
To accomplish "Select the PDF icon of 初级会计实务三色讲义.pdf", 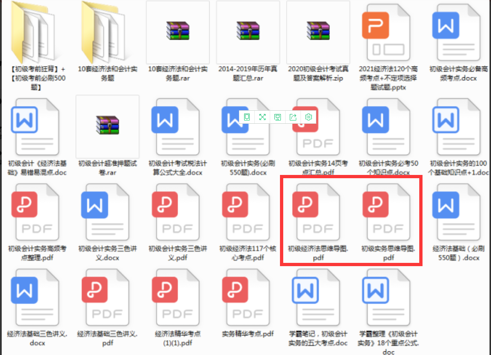I will [x=175, y=212].
